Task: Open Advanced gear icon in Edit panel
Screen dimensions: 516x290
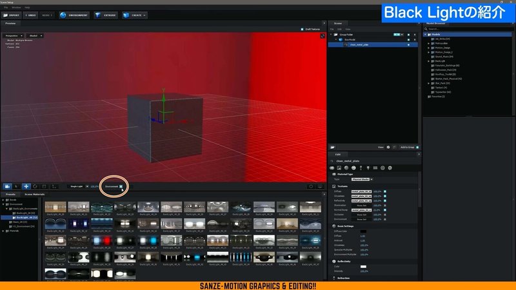Action: (x=390, y=168)
